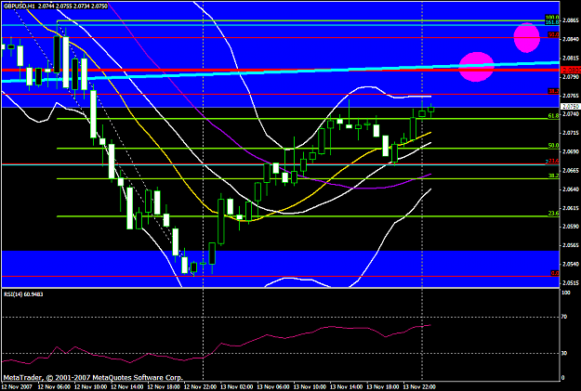581x391 pixels.
Task: Click the 12 Nov 2007 date label
Action: (17, 387)
